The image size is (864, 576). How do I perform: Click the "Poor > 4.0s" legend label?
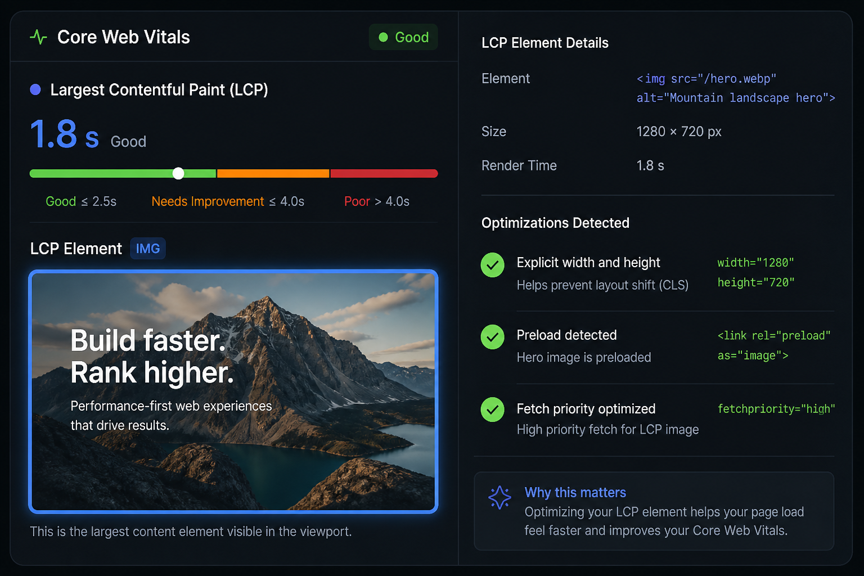coord(377,201)
